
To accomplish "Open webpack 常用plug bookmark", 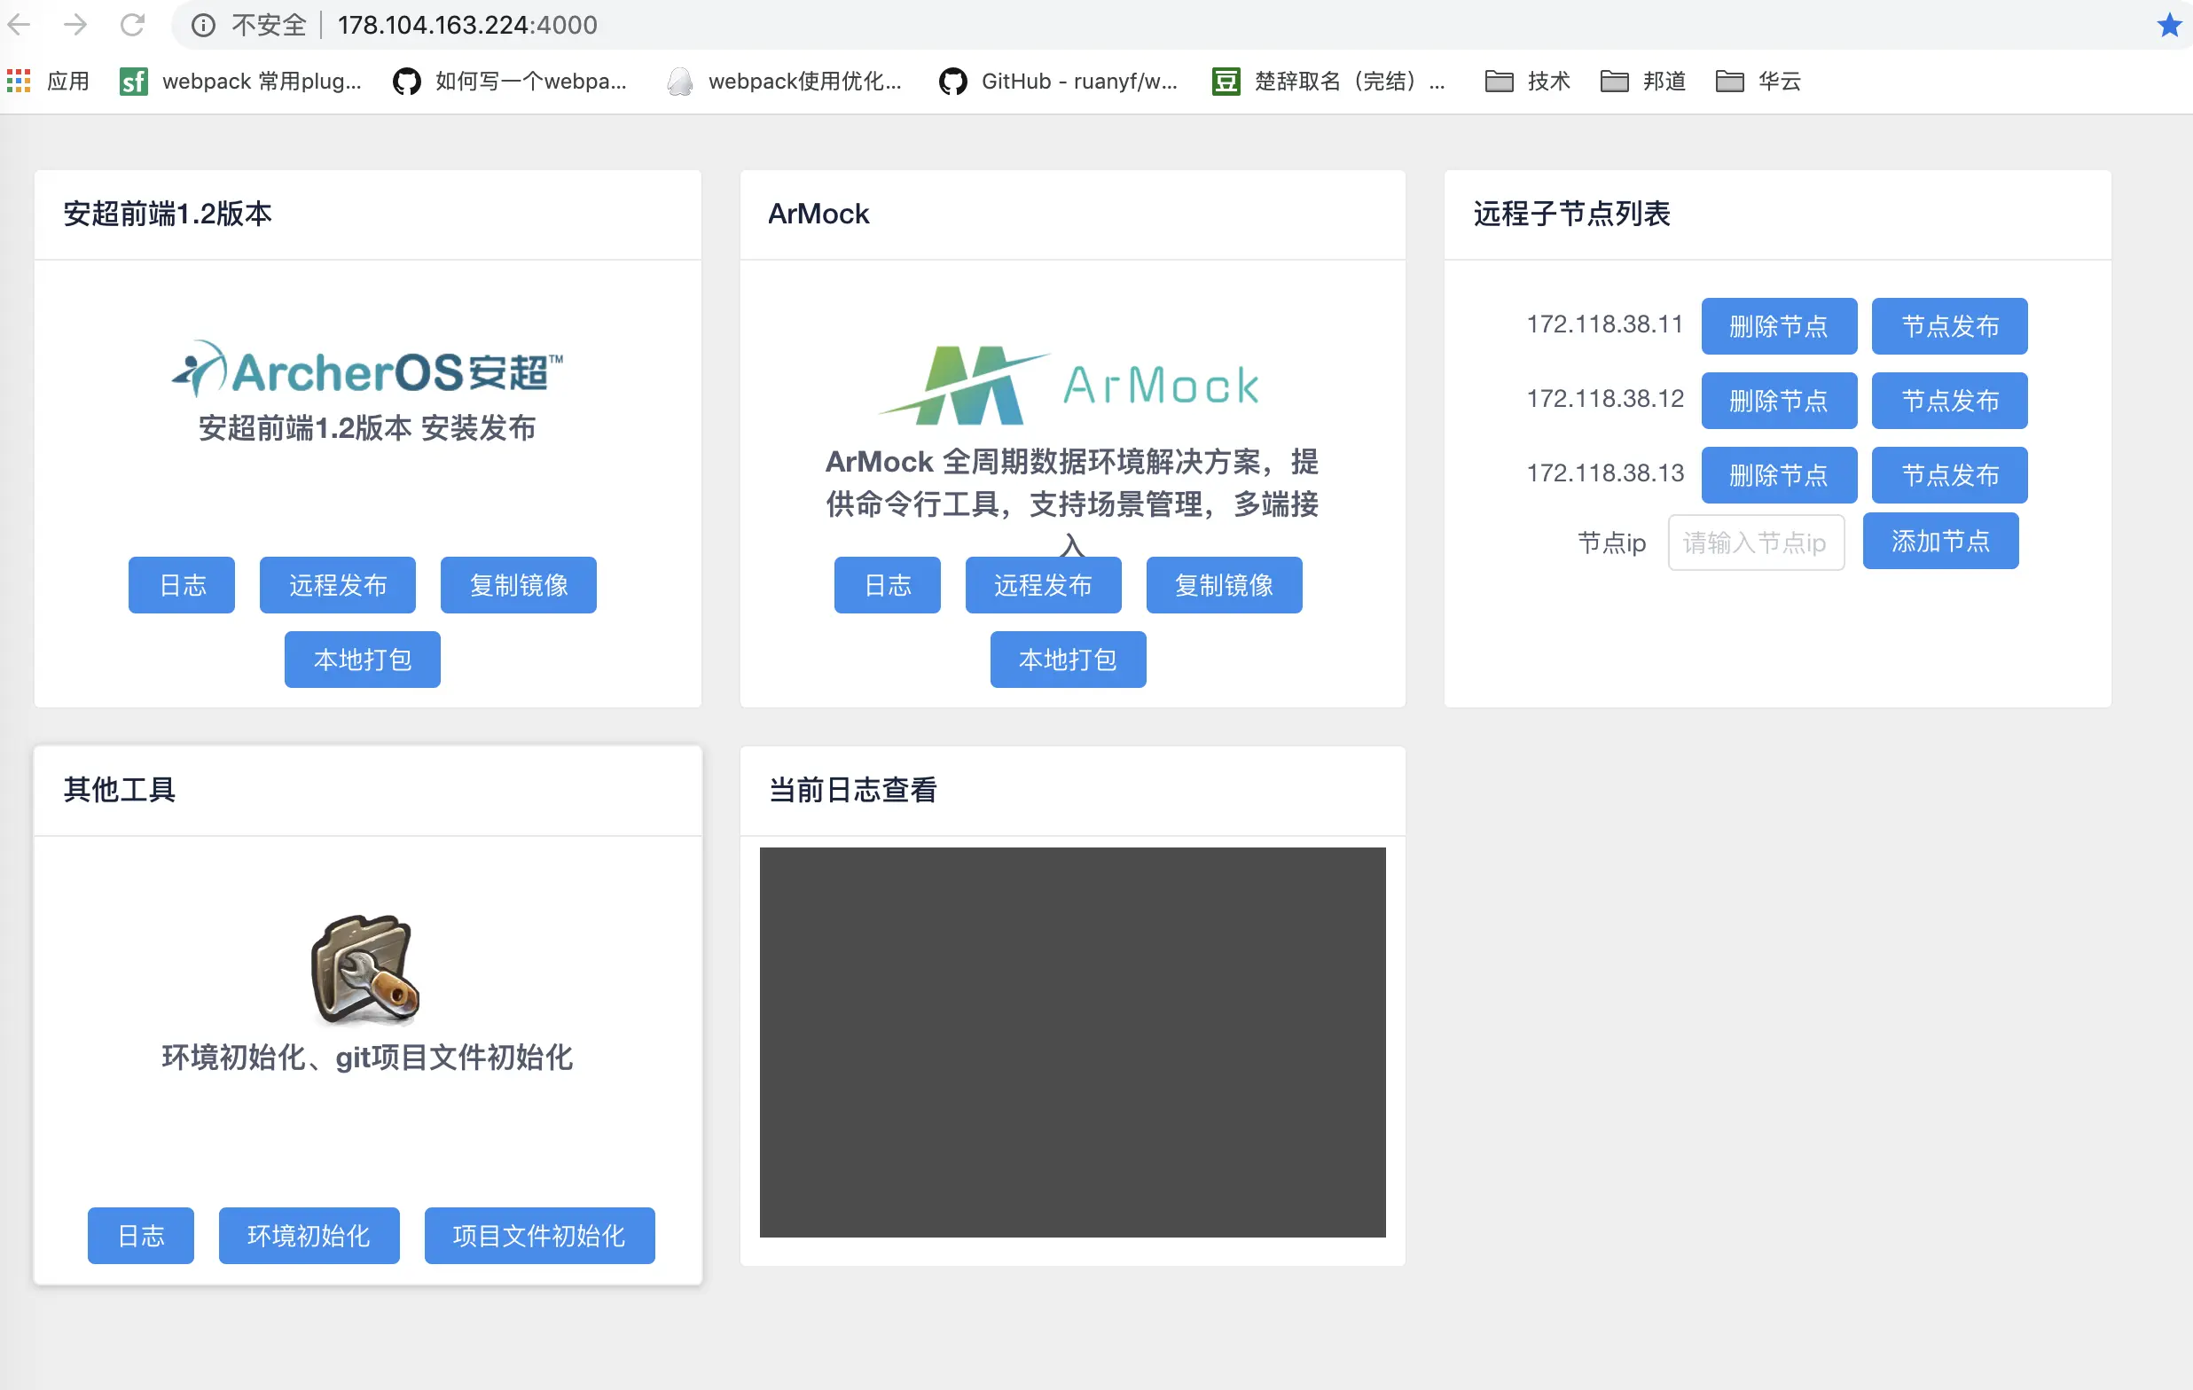I will point(241,81).
